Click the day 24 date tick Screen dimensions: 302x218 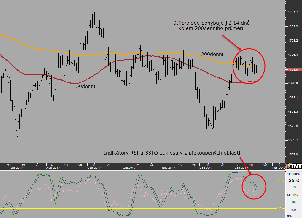[151, 165]
